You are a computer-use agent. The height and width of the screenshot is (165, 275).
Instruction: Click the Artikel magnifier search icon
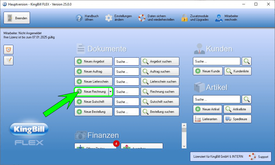[x=247, y=99]
